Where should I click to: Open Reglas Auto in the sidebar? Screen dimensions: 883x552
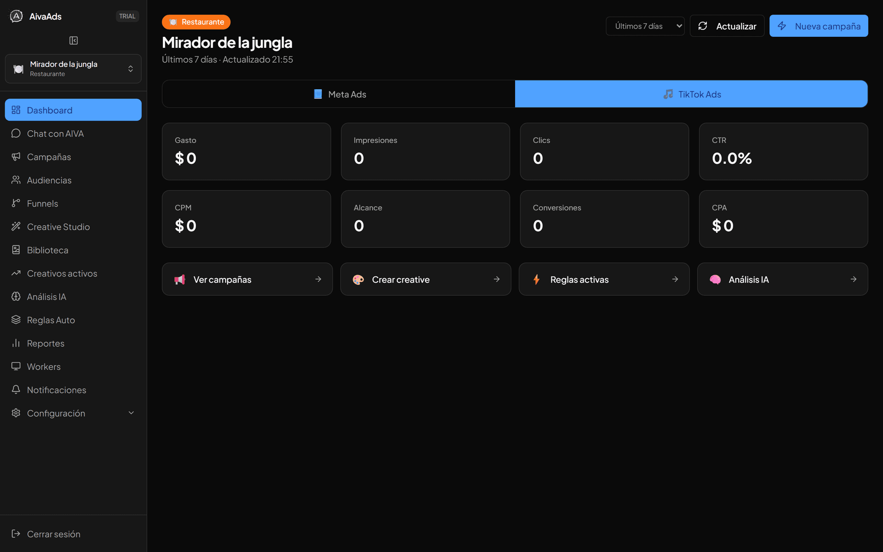click(x=73, y=320)
